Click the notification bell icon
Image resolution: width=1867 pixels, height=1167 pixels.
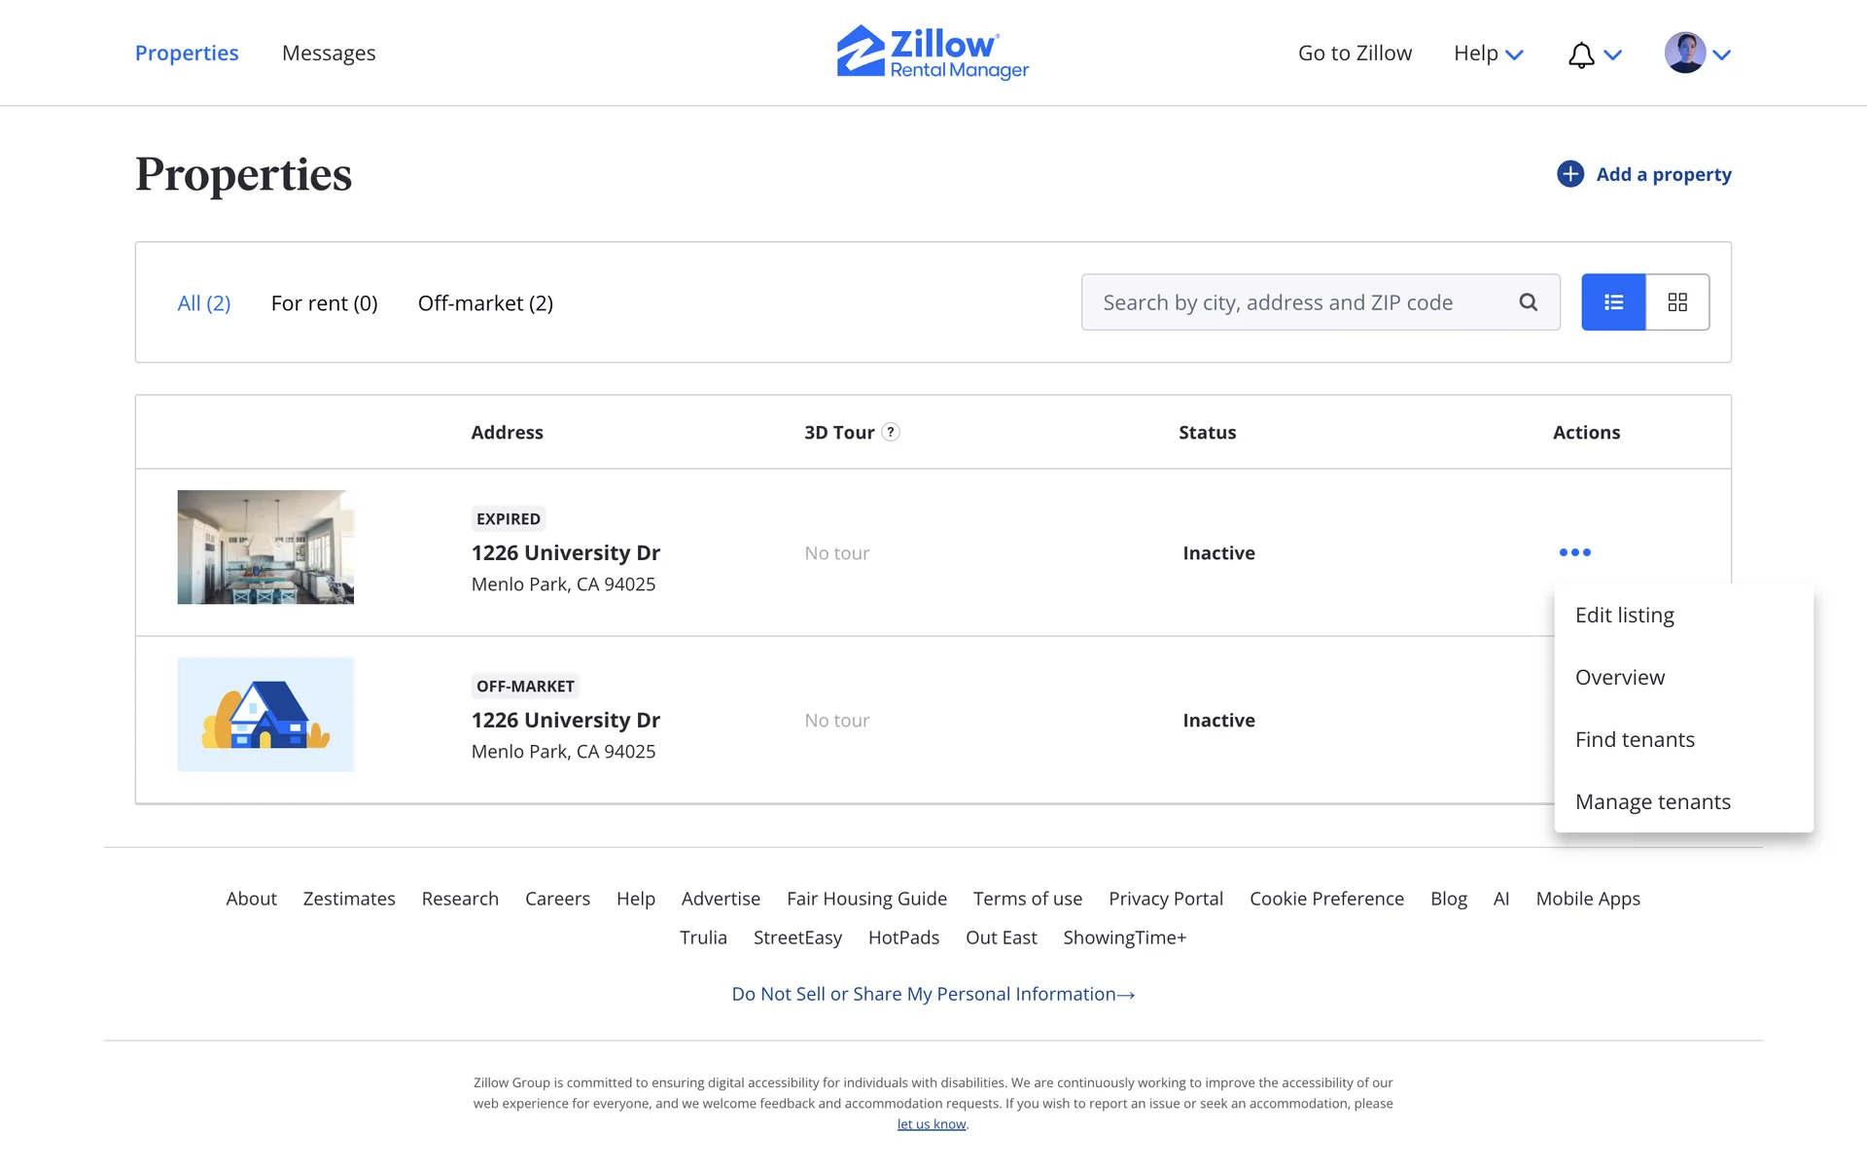1581,54
